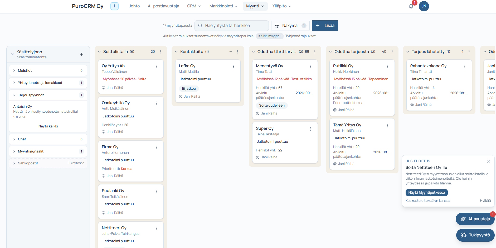Expand the Muistiot section
Screen dimensions: 496x248
(x=48, y=70)
